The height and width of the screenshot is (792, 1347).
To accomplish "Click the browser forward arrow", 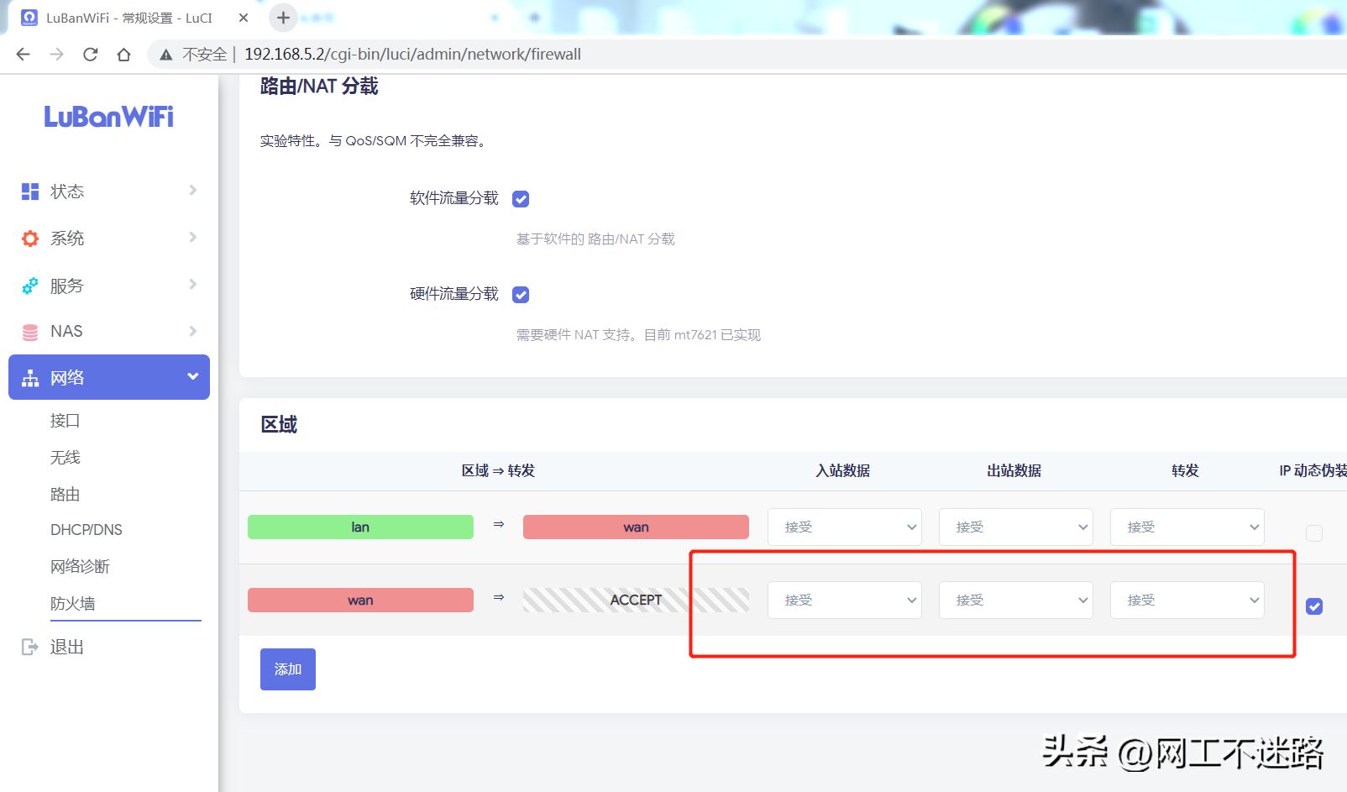I will point(56,55).
